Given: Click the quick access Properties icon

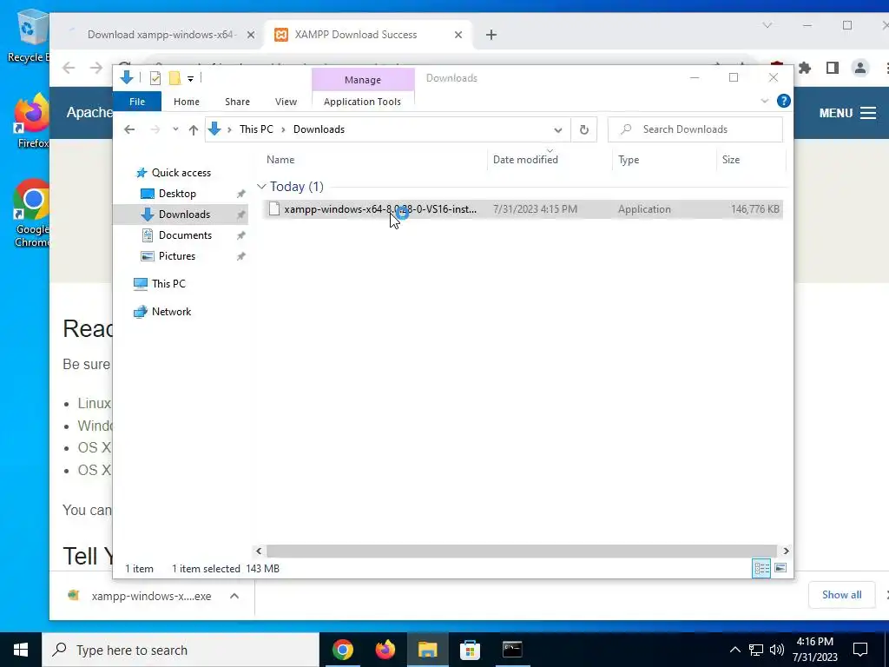Looking at the screenshot, I should click(x=155, y=78).
